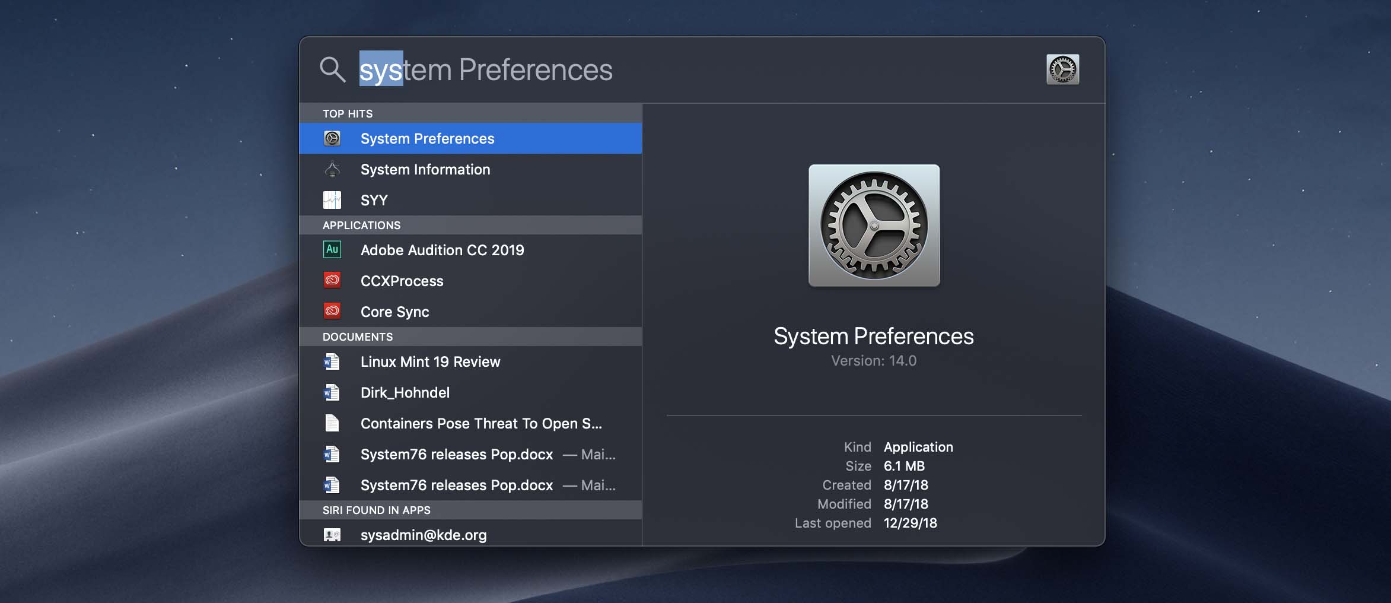1391x603 pixels.
Task: Click the System Information chip icon
Action: [x=332, y=170]
